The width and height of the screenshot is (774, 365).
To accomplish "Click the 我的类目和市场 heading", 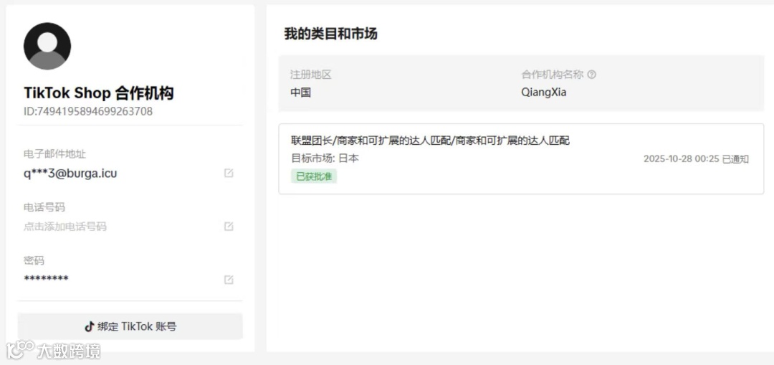I will point(330,34).
